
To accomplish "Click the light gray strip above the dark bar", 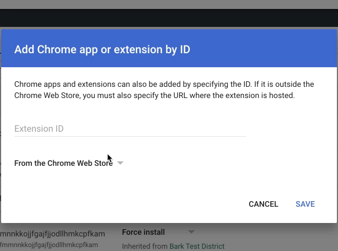I will click(x=169, y=4).
